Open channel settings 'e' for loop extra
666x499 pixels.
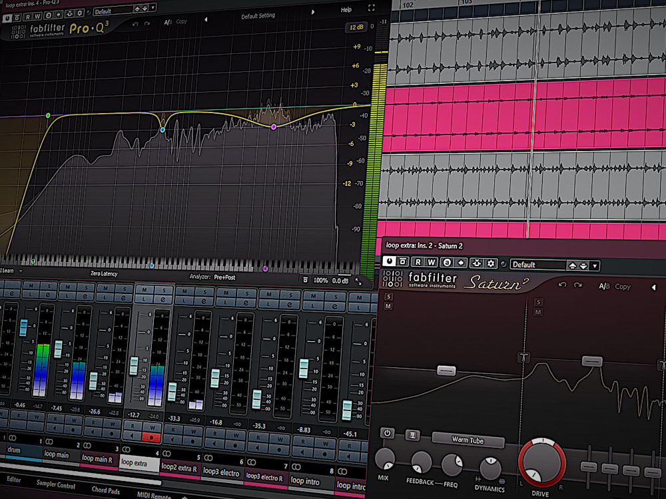click(x=163, y=299)
